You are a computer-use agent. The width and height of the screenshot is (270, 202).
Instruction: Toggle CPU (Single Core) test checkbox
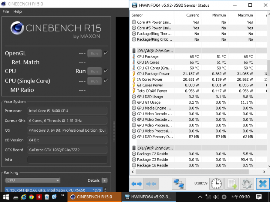pyautogui.click(x=106, y=80)
